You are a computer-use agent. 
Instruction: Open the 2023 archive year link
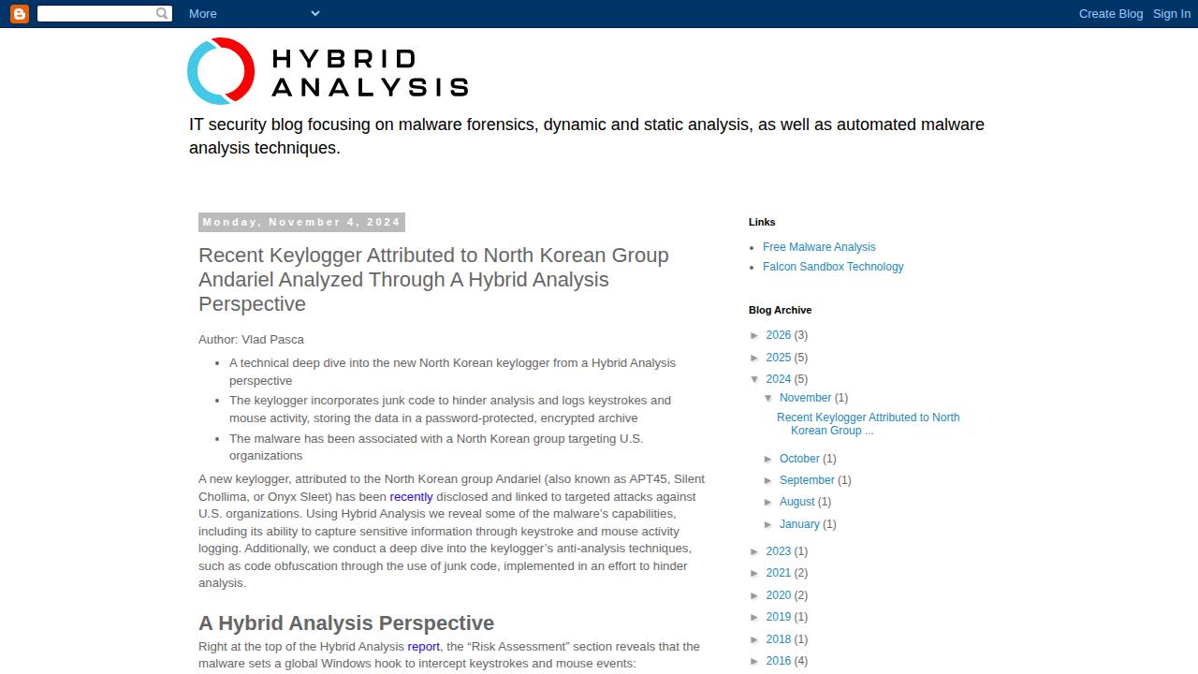tap(779, 551)
